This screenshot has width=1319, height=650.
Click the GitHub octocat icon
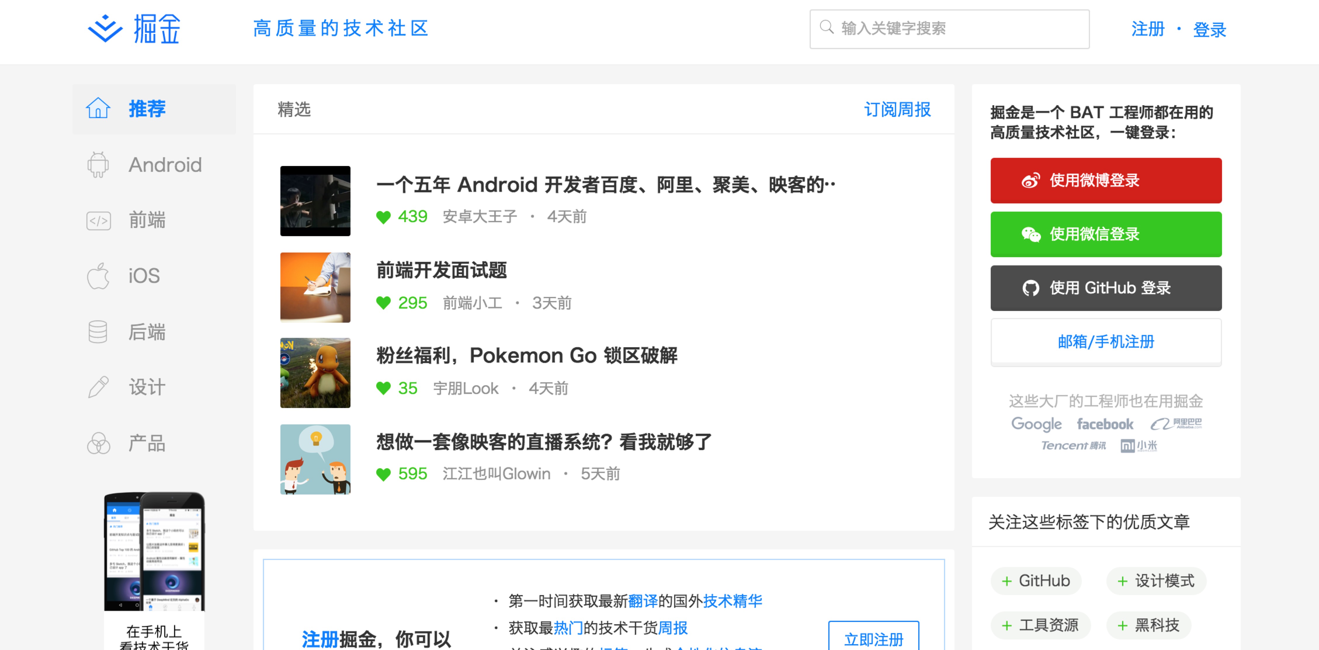point(1031,288)
